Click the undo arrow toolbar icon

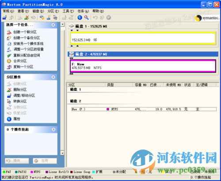coord(95,17)
